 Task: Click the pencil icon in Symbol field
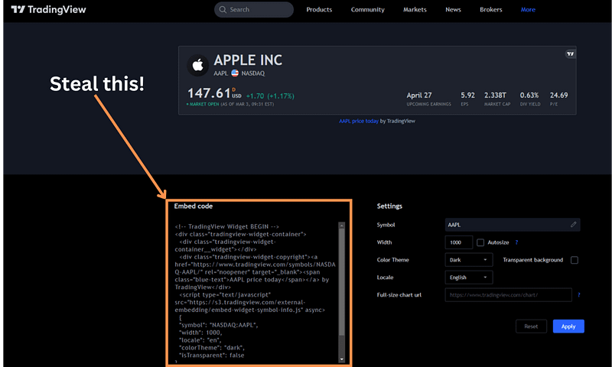[x=573, y=224]
